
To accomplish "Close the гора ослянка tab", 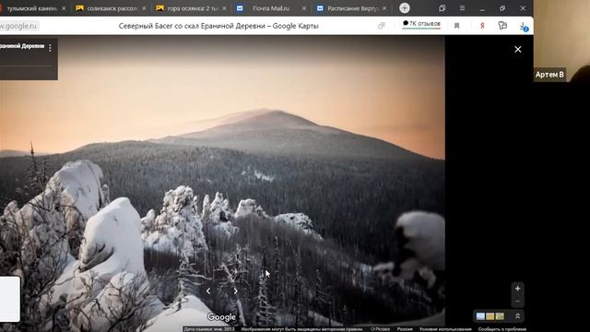I will tap(224, 8).
